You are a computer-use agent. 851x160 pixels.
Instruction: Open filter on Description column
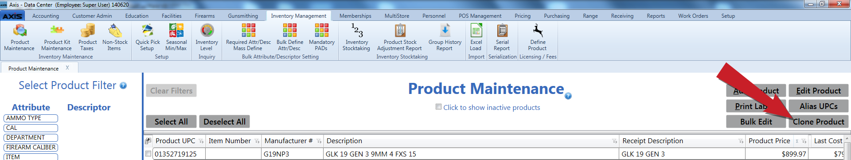[x=614, y=141]
